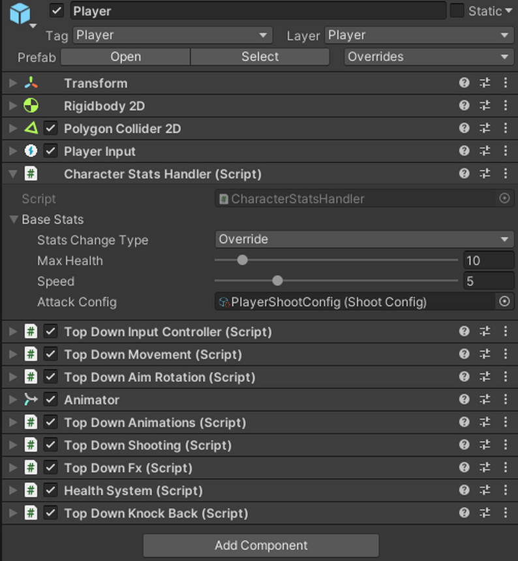Uncheck the Player active checkbox
The width and height of the screenshot is (518, 561).
[x=57, y=10]
